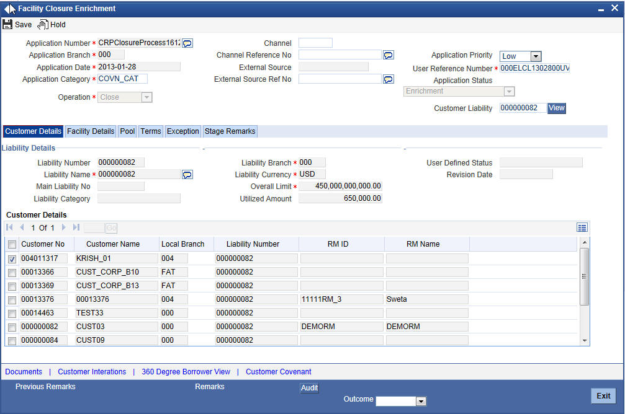Open the Stage Remarks tab
Screen dimensions: 625x414
click(230, 131)
